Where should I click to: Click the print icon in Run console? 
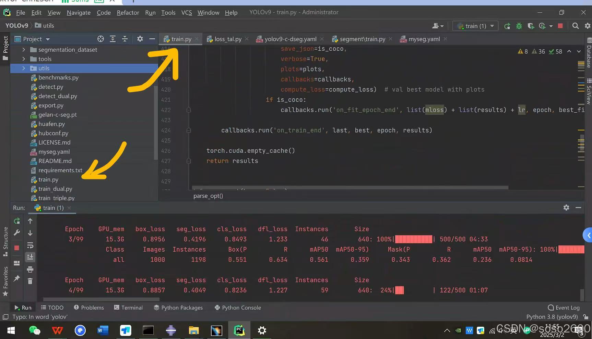(30, 269)
